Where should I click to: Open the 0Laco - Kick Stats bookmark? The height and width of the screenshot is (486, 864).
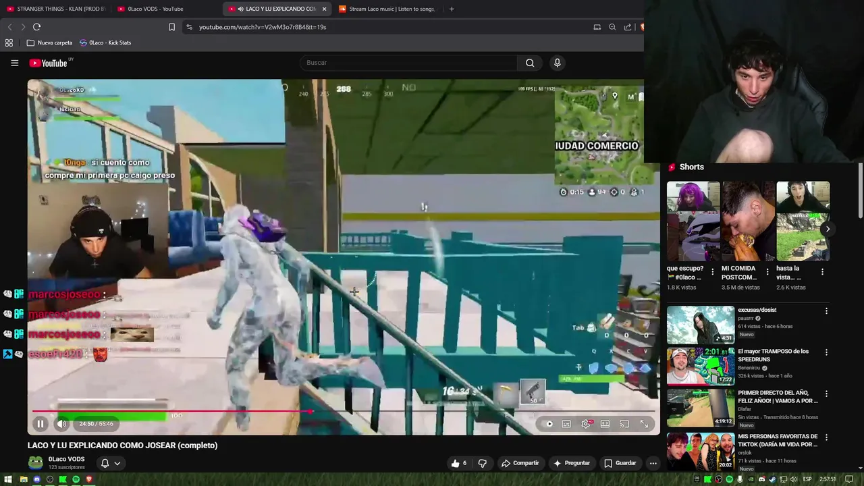105,43
